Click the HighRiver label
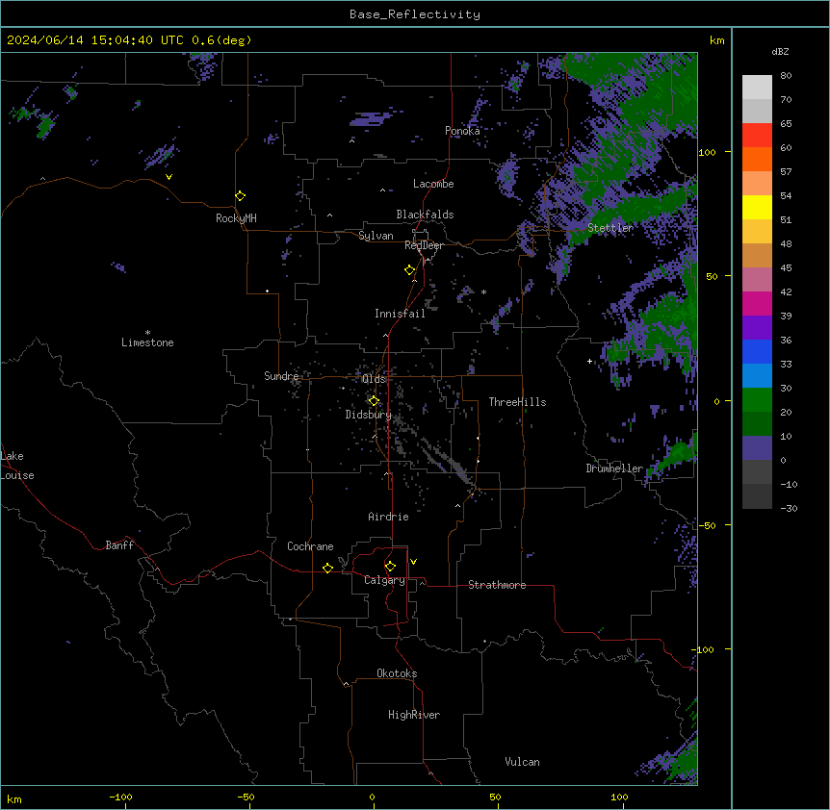Viewport: 830px width, 810px height. 414,715
